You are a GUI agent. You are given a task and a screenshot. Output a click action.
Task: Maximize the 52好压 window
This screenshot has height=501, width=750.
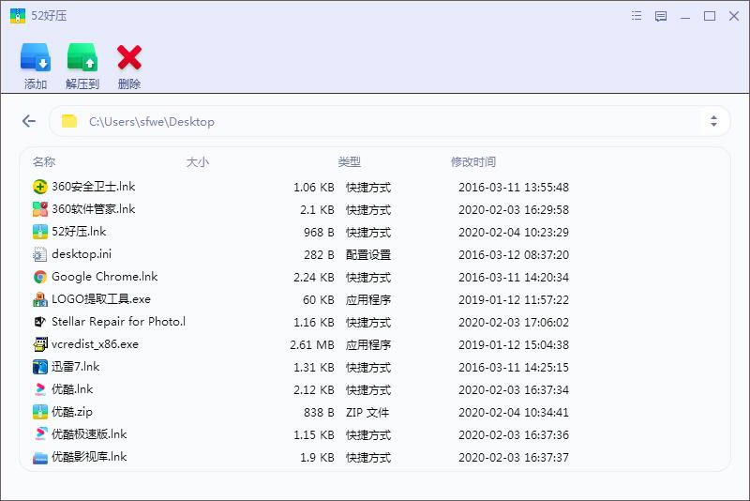pos(710,16)
